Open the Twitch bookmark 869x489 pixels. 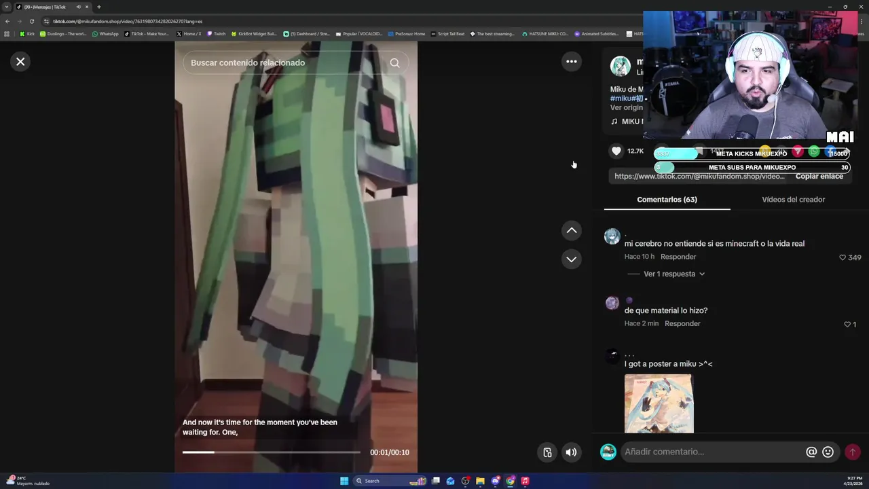tap(217, 33)
